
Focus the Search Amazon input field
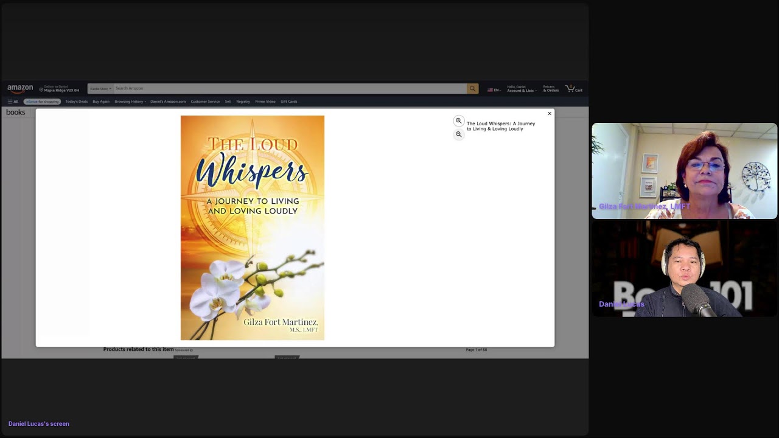click(290, 89)
